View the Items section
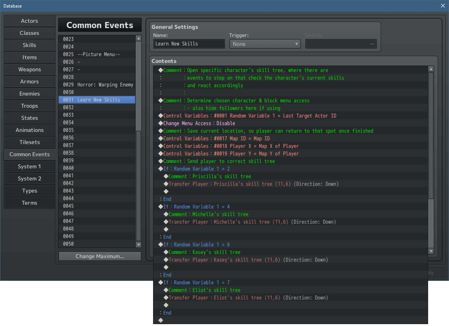This screenshot has width=449, height=326. click(x=29, y=57)
